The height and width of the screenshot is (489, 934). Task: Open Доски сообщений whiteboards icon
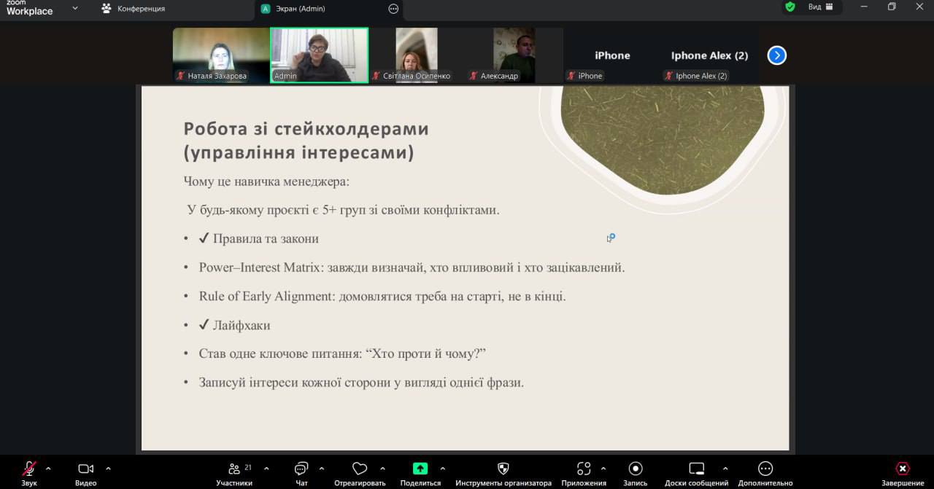pyautogui.click(x=696, y=469)
